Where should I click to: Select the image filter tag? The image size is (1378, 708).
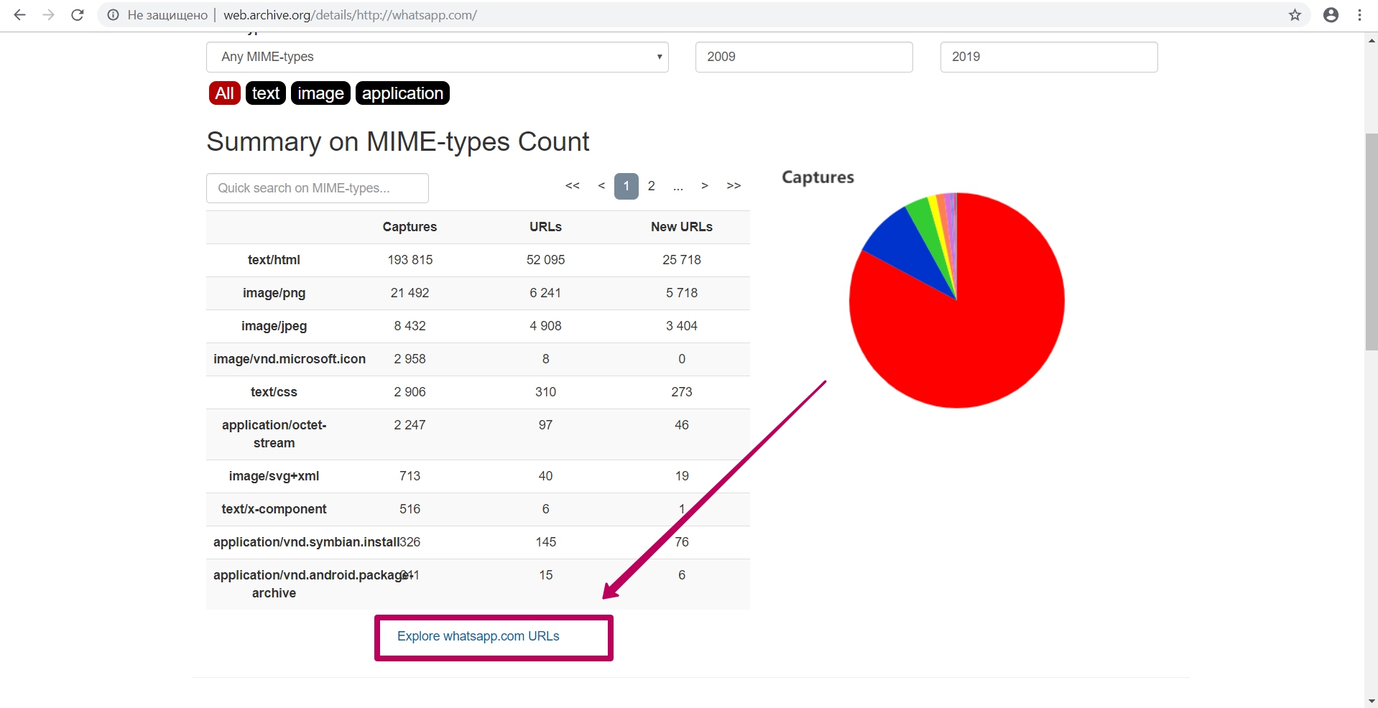(320, 93)
